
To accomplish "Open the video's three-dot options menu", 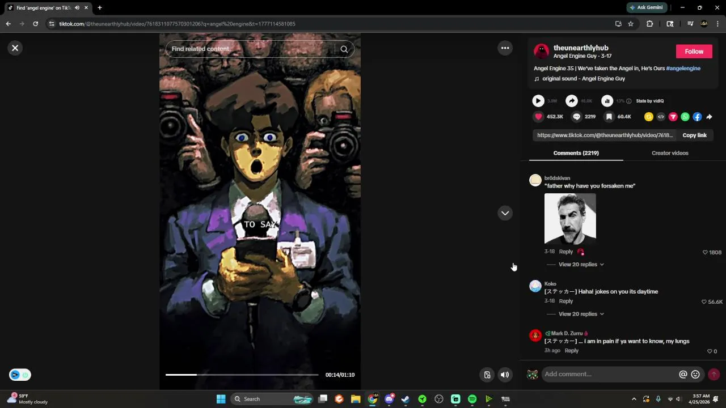I will tap(505, 48).
